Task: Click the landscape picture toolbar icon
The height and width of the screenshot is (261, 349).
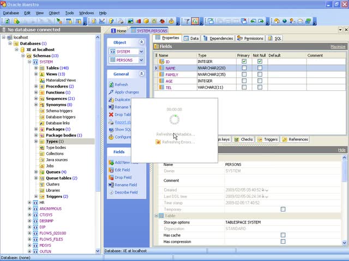Action: (x=130, y=21)
